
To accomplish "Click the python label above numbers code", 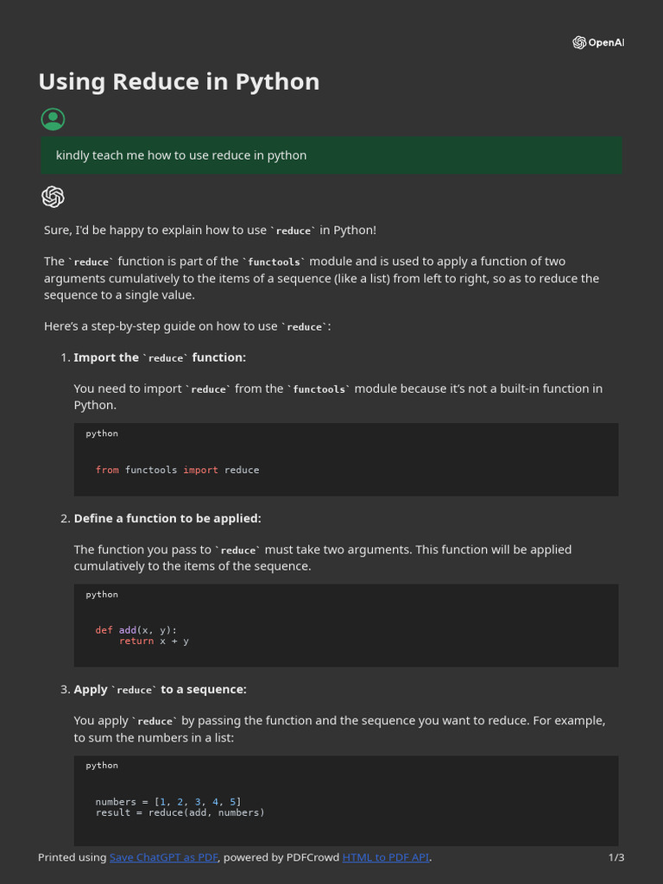I will click(x=102, y=766).
